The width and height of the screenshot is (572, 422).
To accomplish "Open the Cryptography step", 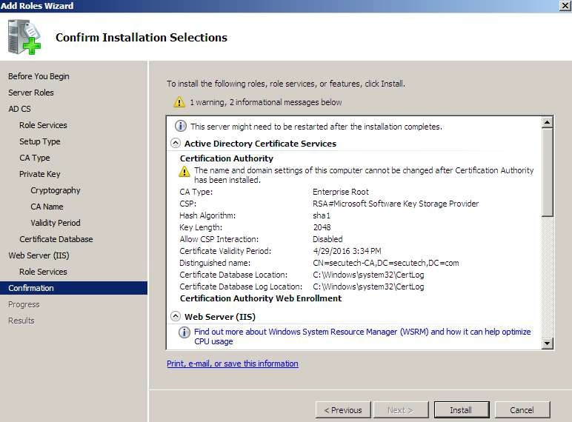I will (x=56, y=190).
